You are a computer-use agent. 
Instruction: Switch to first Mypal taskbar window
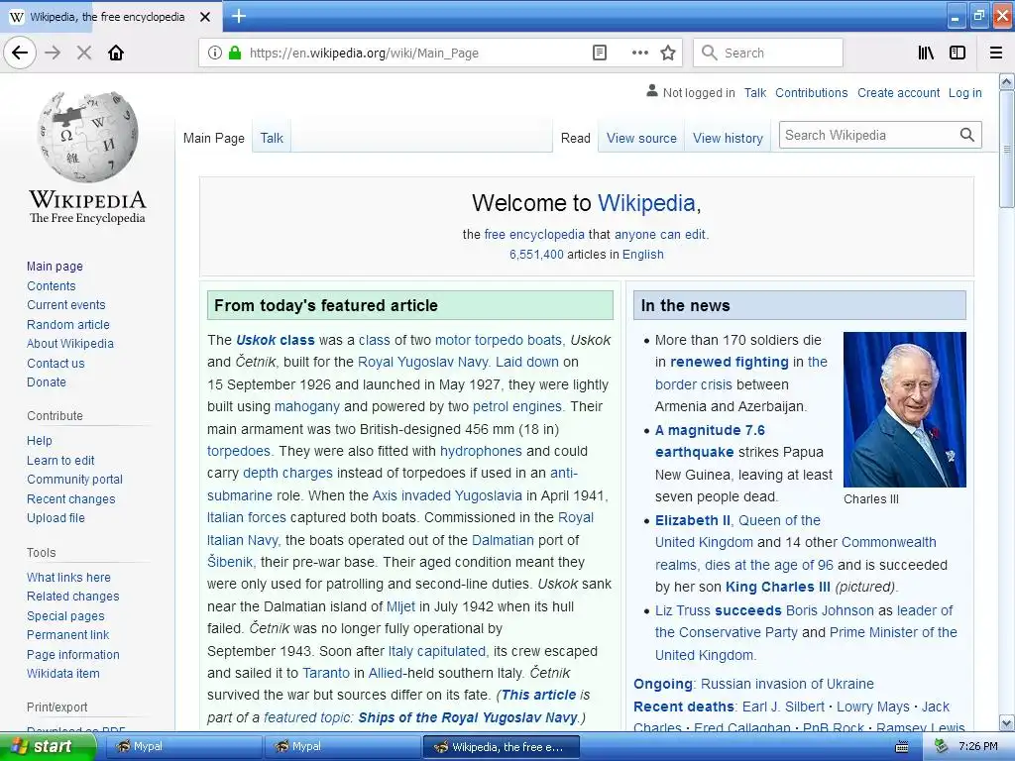(183, 746)
